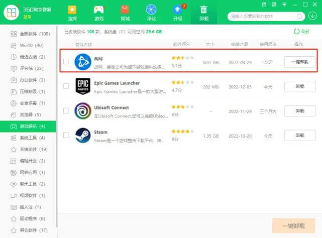Click the sidebar vertical scrollbar
This screenshot has height=238, width=322.
56,127
